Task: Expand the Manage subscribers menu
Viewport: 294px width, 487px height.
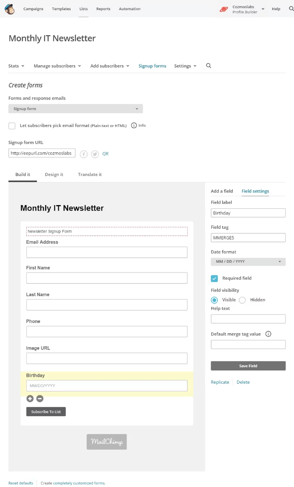Action: (57, 66)
